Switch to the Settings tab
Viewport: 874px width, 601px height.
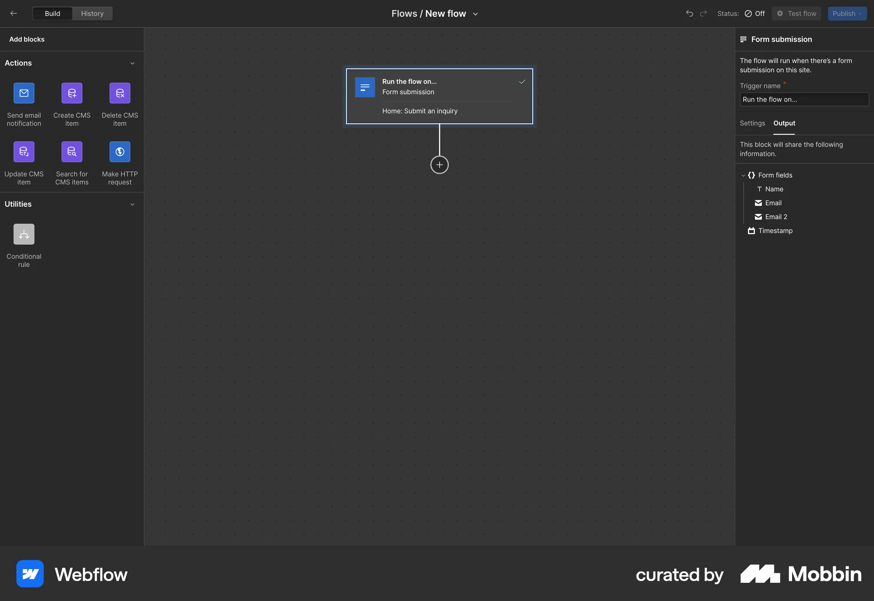(752, 123)
